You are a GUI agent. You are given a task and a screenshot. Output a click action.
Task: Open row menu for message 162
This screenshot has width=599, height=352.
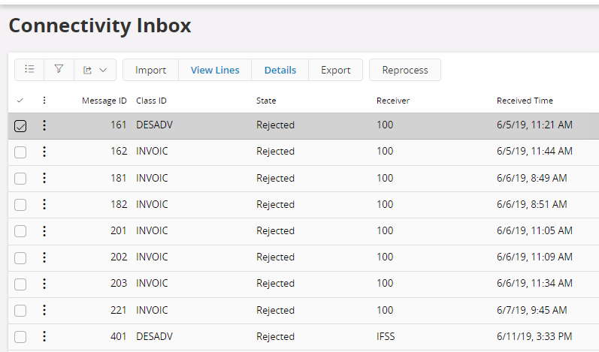click(x=44, y=152)
